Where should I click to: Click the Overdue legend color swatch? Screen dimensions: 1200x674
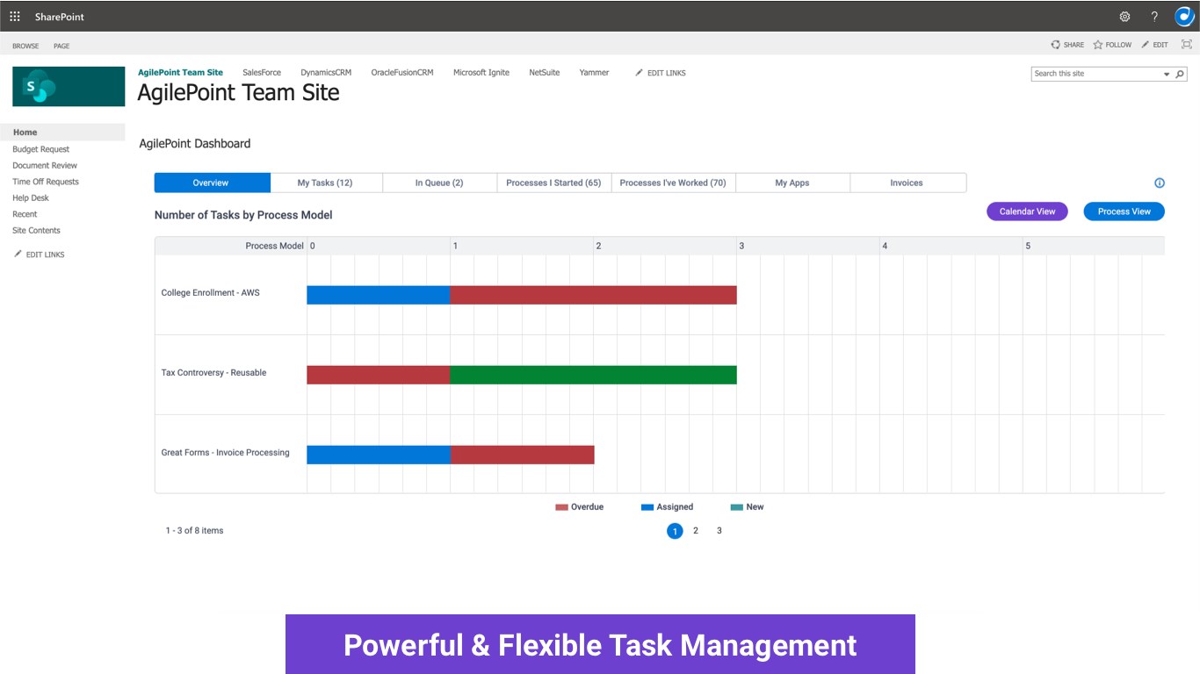pyautogui.click(x=562, y=507)
